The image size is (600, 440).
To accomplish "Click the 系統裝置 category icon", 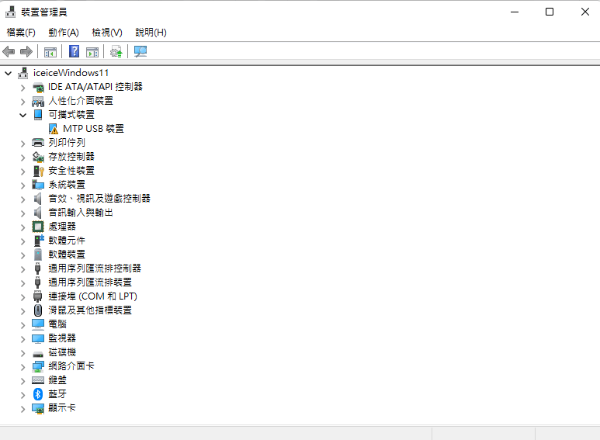I will click(38, 185).
